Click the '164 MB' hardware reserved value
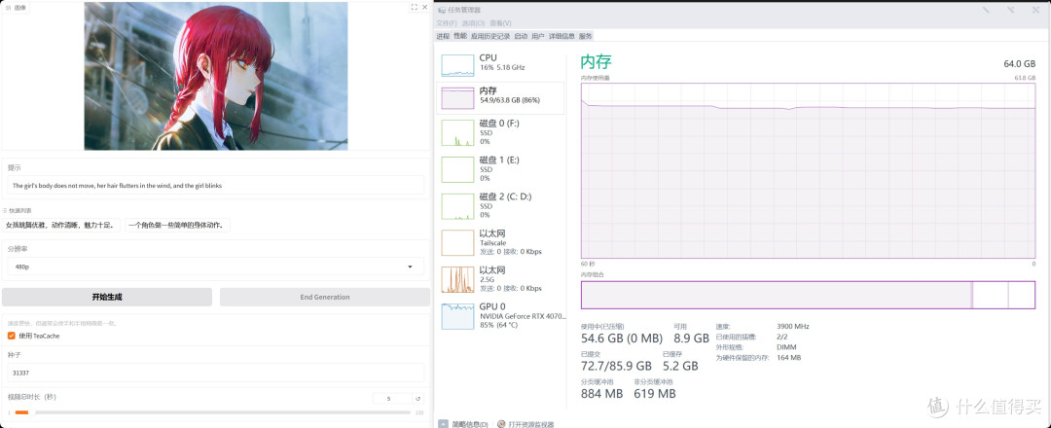The image size is (1051, 428). point(789,358)
